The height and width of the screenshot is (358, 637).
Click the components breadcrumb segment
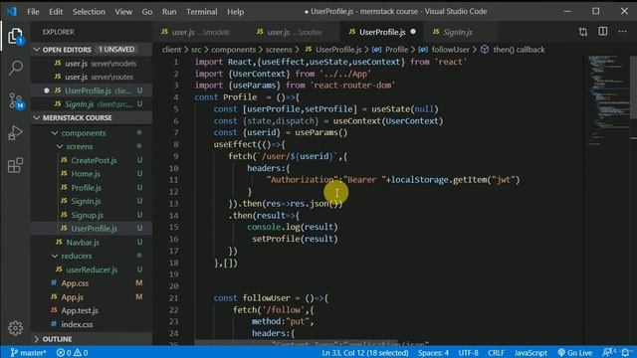[233, 50]
